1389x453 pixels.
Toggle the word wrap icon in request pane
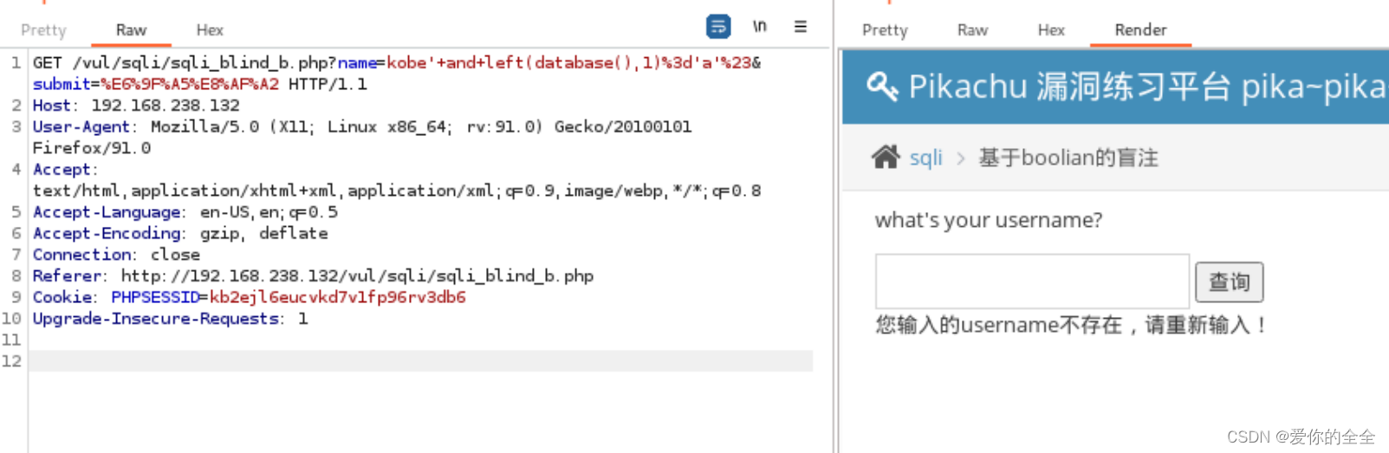tap(718, 27)
